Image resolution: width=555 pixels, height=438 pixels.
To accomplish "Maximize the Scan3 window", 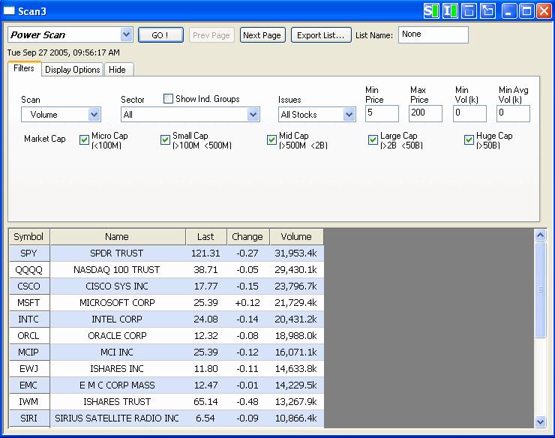I will click(x=526, y=11).
